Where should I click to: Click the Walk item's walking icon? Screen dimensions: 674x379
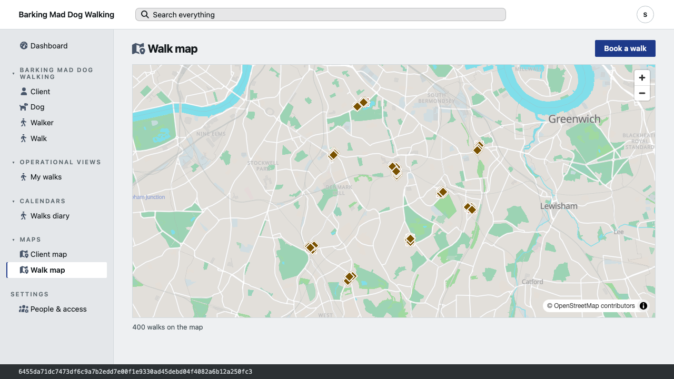click(24, 138)
